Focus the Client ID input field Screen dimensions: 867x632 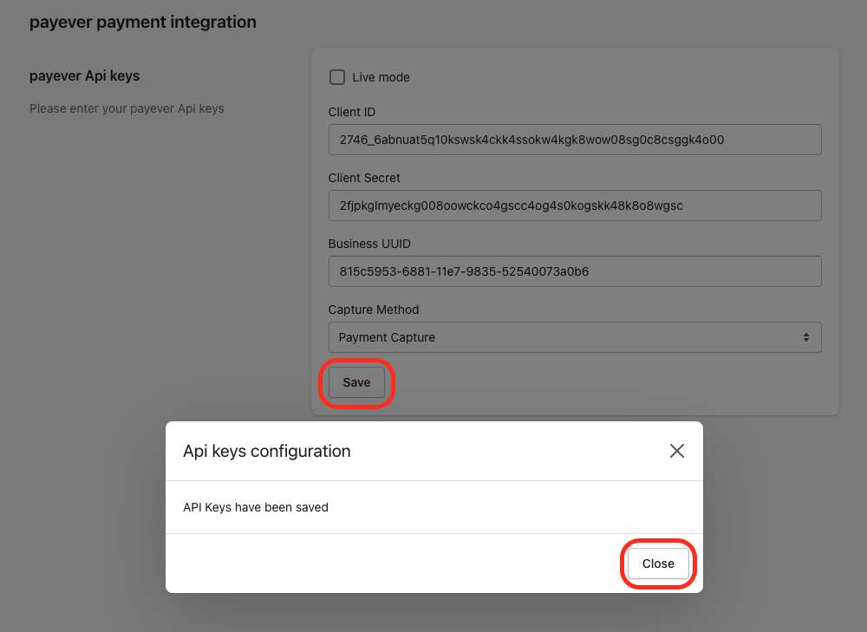[x=575, y=140]
